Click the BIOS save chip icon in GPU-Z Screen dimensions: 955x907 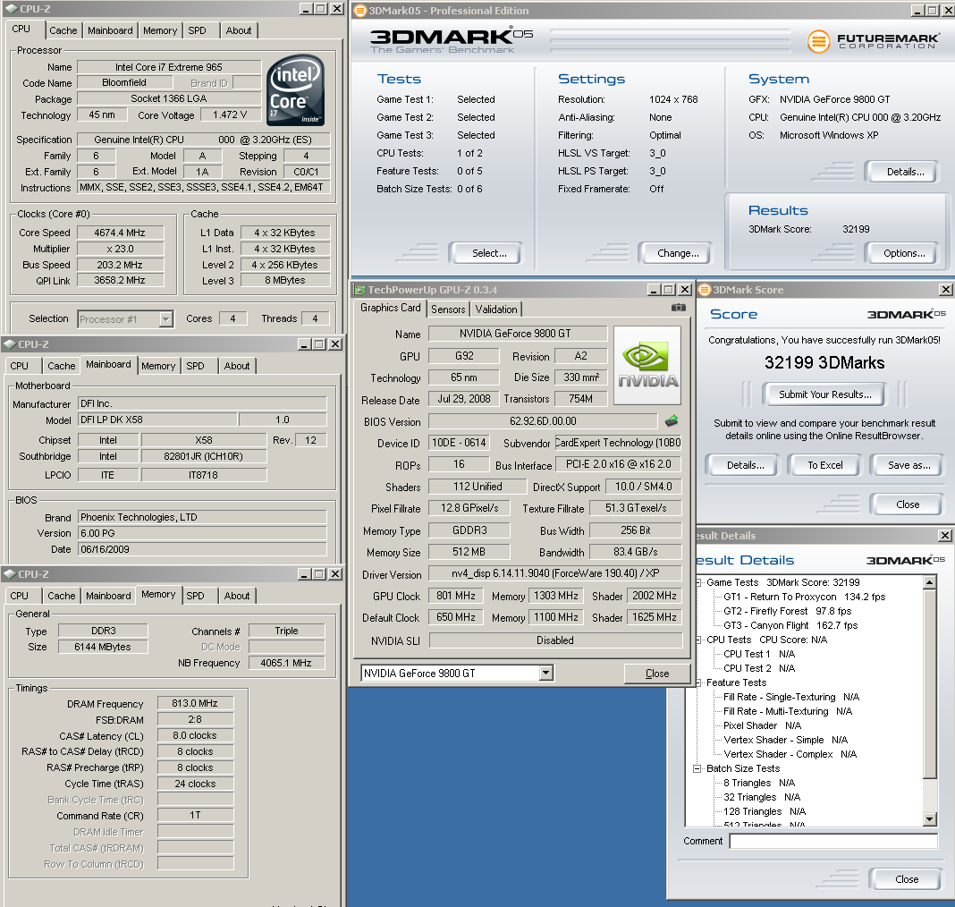tap(672, 421)
